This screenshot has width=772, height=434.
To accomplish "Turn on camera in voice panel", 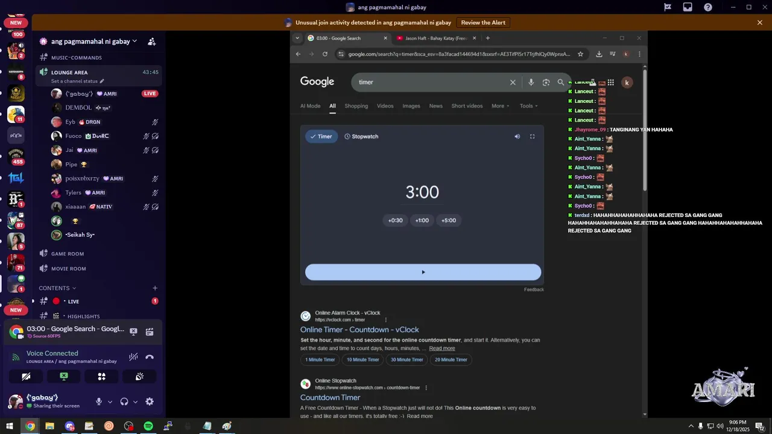I will [26, 377].
